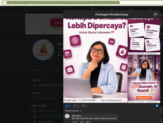This screenshot has width=163, height=123.
Task: Click the 'Postingan ResellerCamp' dialog title
Action: click(x=111, y=15)
